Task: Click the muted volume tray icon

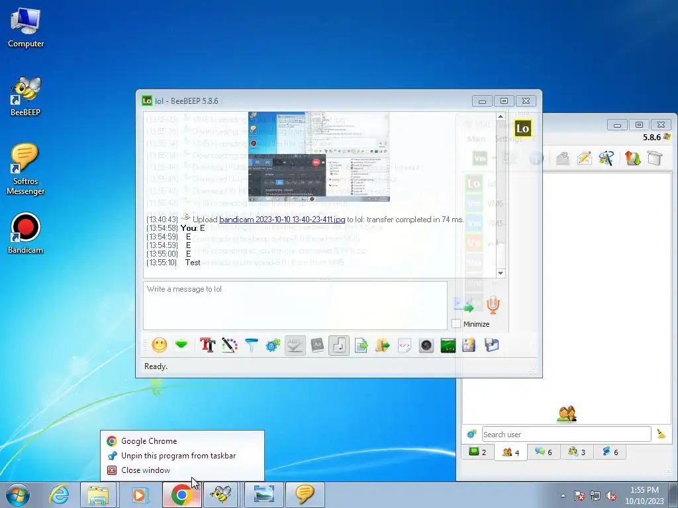Action: [x=611, y=495]
